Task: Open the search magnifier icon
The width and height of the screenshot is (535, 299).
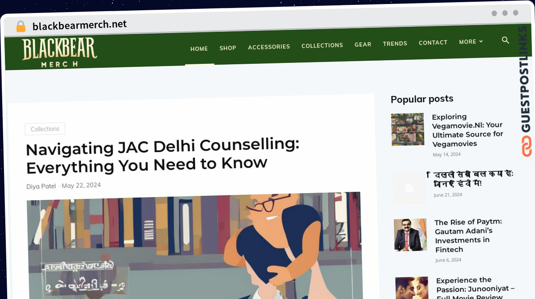Action: tap(505, 40)
